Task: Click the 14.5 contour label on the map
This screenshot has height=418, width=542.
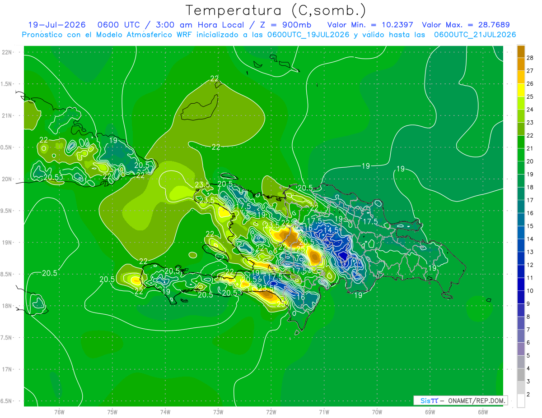Action: (x=331, y=230)
